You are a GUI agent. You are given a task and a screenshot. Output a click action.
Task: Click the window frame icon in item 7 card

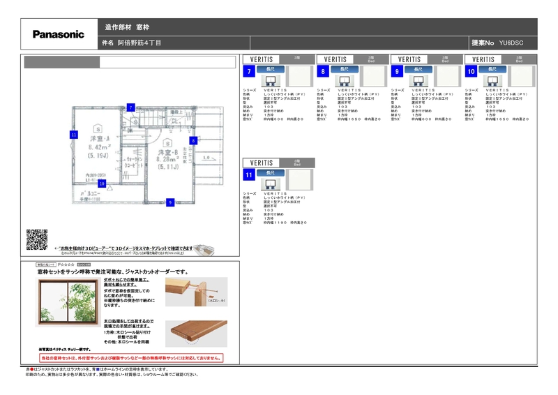coord(269,80)
